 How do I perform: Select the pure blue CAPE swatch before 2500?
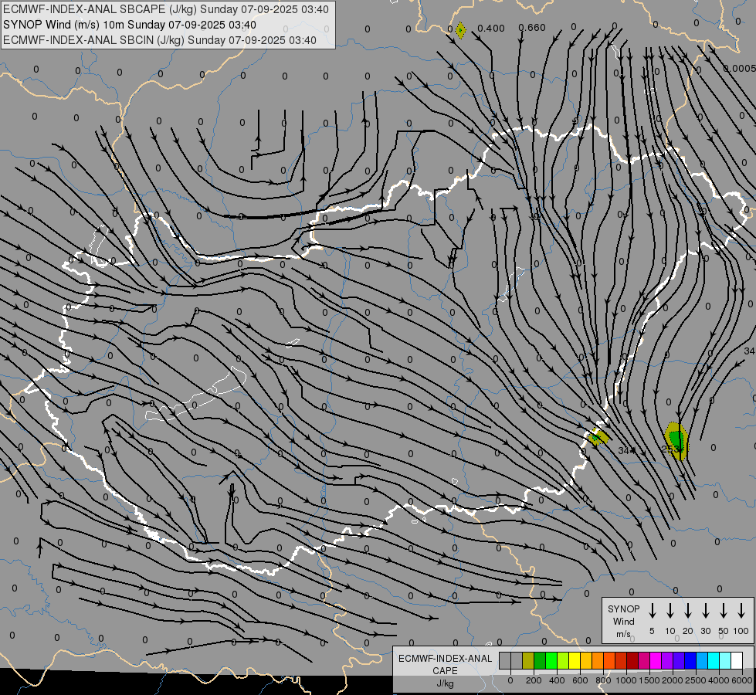coord(690,661)
